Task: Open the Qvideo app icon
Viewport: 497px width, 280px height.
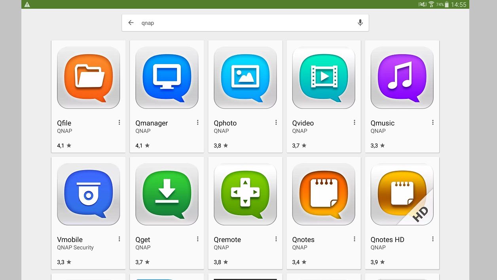Action: click(323, 78)
